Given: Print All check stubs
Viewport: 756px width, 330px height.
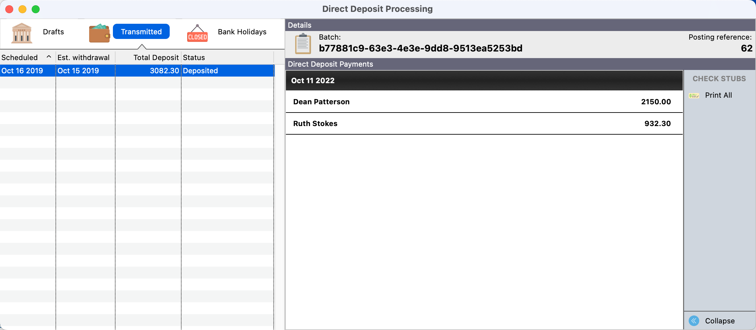Looking at the screenshot, I should 718,95.
